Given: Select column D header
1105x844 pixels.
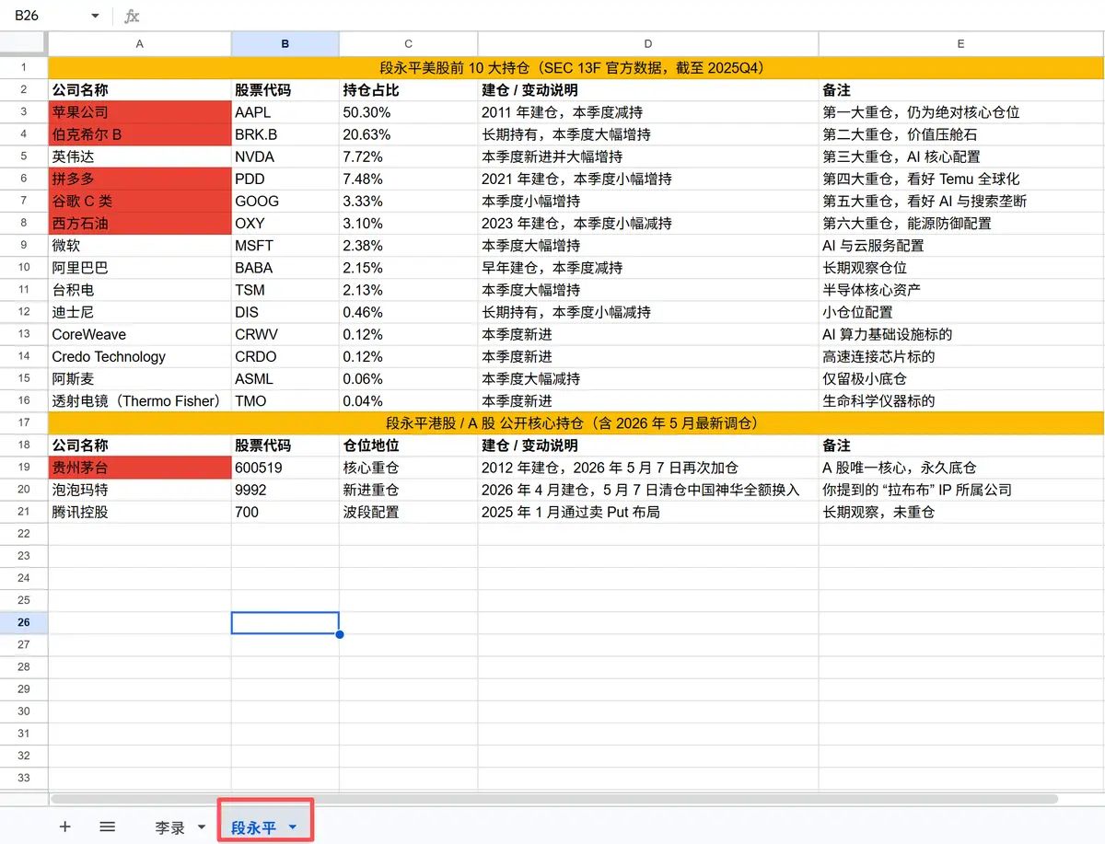Looking at the screenshot, I should (x=648, y=44).
